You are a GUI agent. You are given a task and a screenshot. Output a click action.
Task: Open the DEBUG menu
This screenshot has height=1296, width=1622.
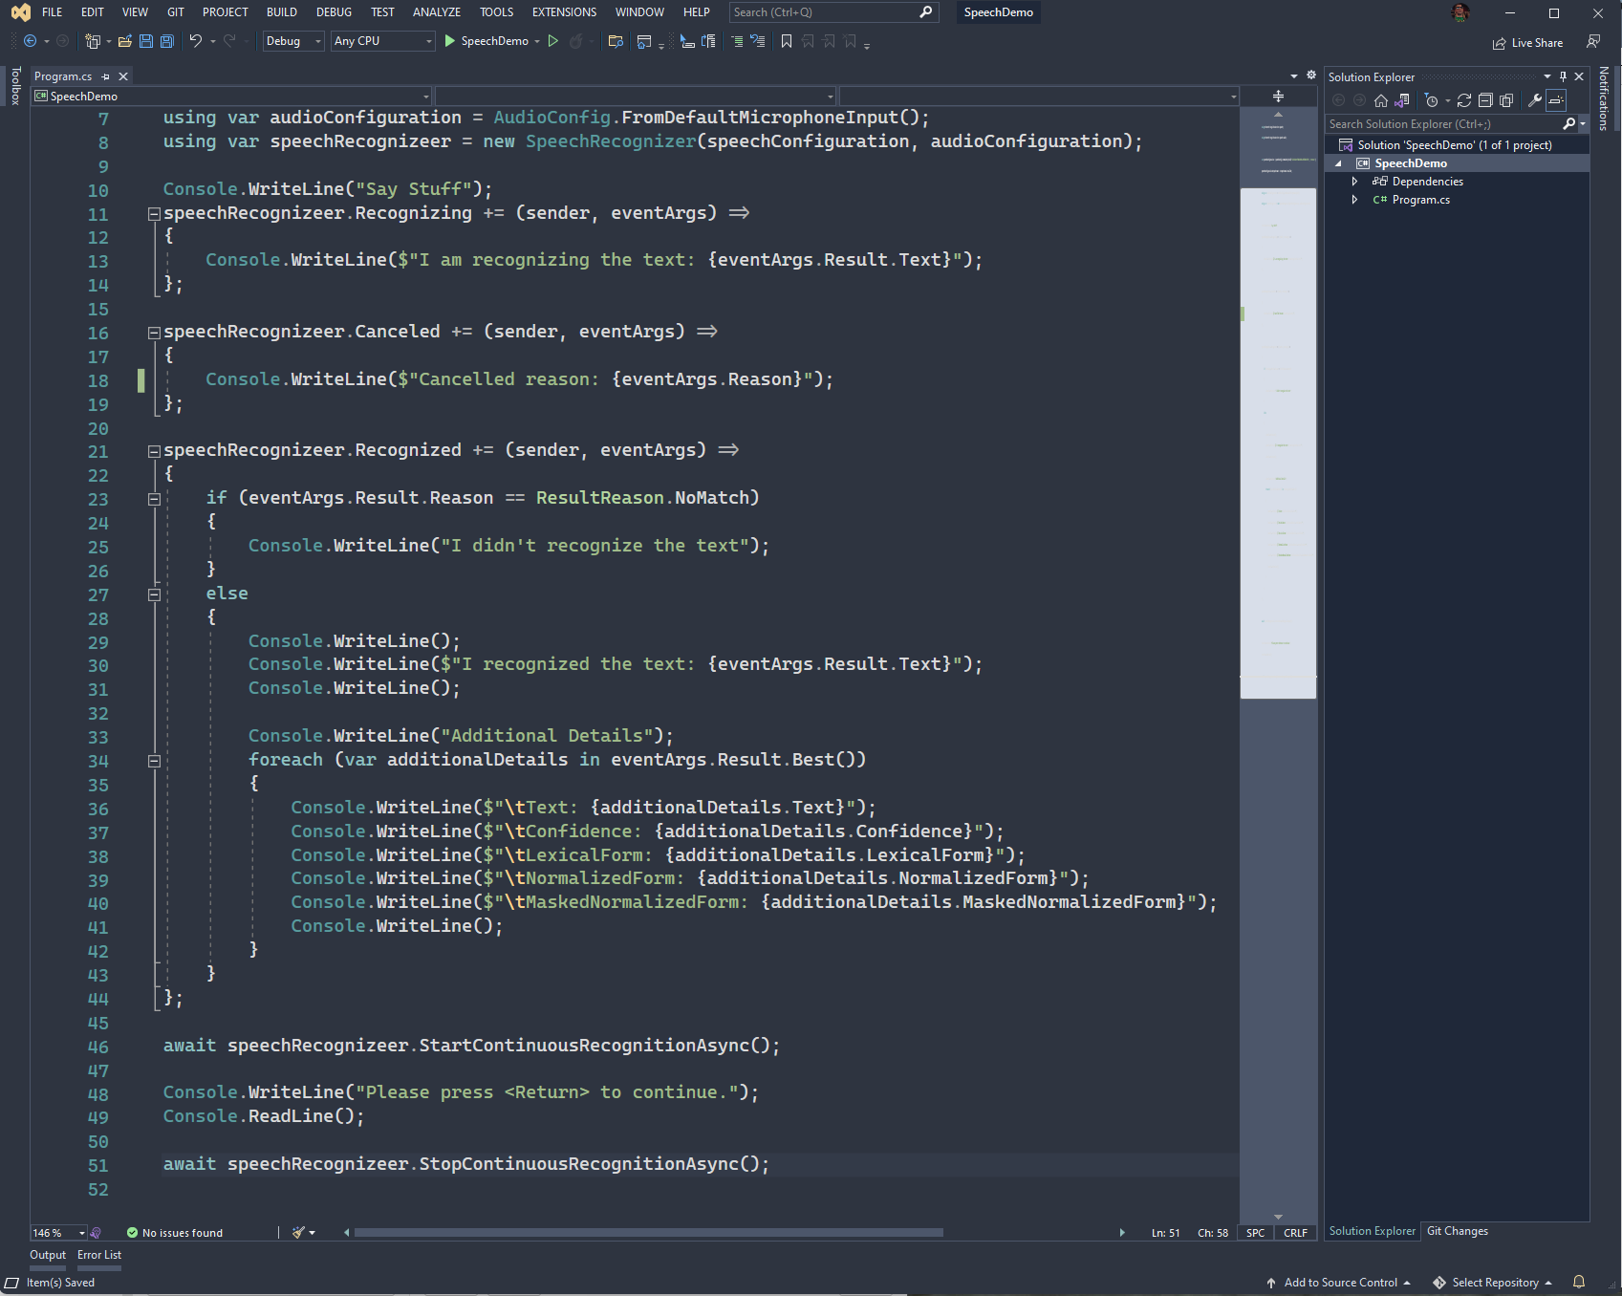click(335, 12)
